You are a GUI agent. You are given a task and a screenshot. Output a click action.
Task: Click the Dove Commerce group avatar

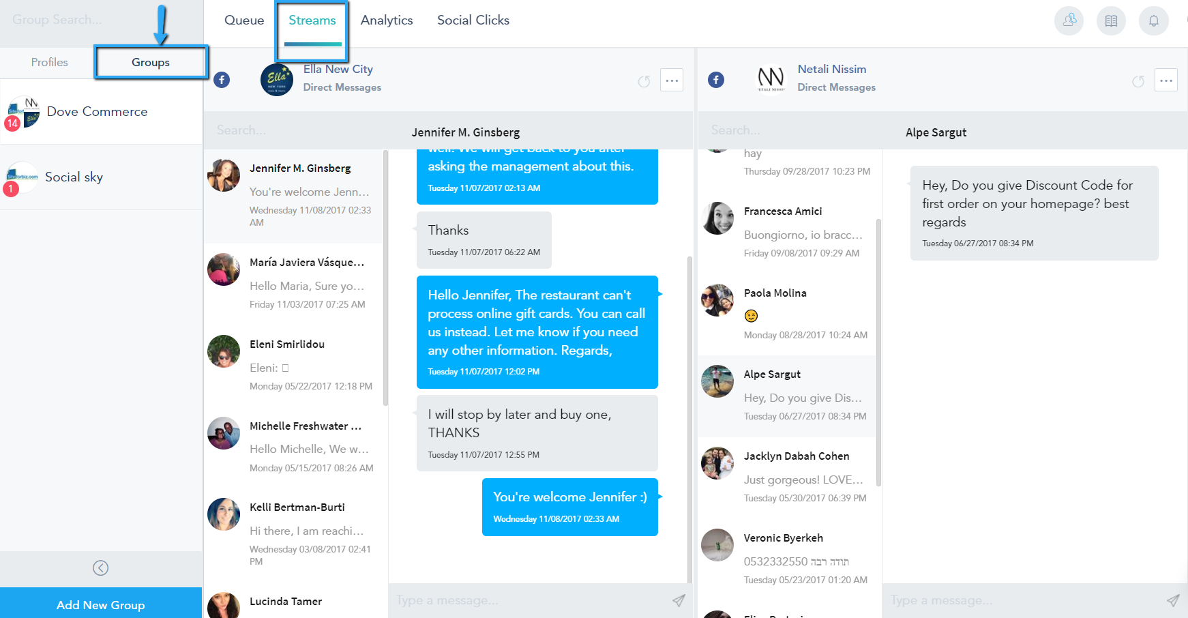coord(23,113)
